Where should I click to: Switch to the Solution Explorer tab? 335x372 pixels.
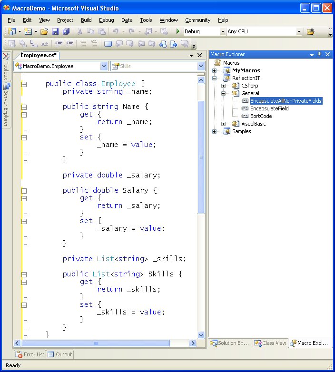230,343
